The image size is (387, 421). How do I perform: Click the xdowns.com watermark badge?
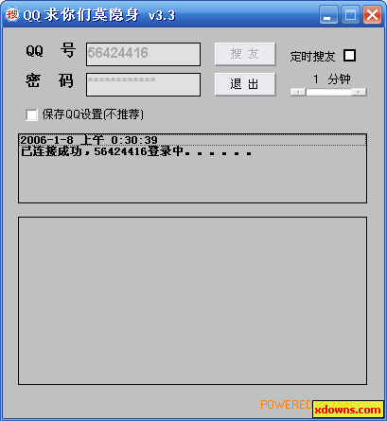[348, 410]
